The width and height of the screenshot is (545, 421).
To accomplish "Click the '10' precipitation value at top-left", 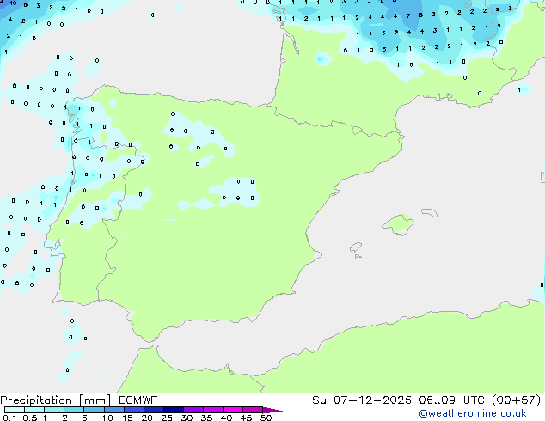I will 13,3.
